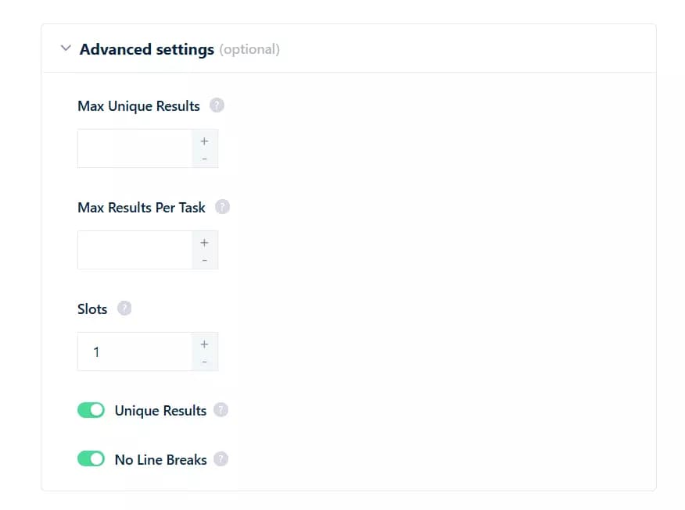This screenshot has height=510, width=685.
Task: Click the Unique Results label text
Action: [x=160, y=411]
